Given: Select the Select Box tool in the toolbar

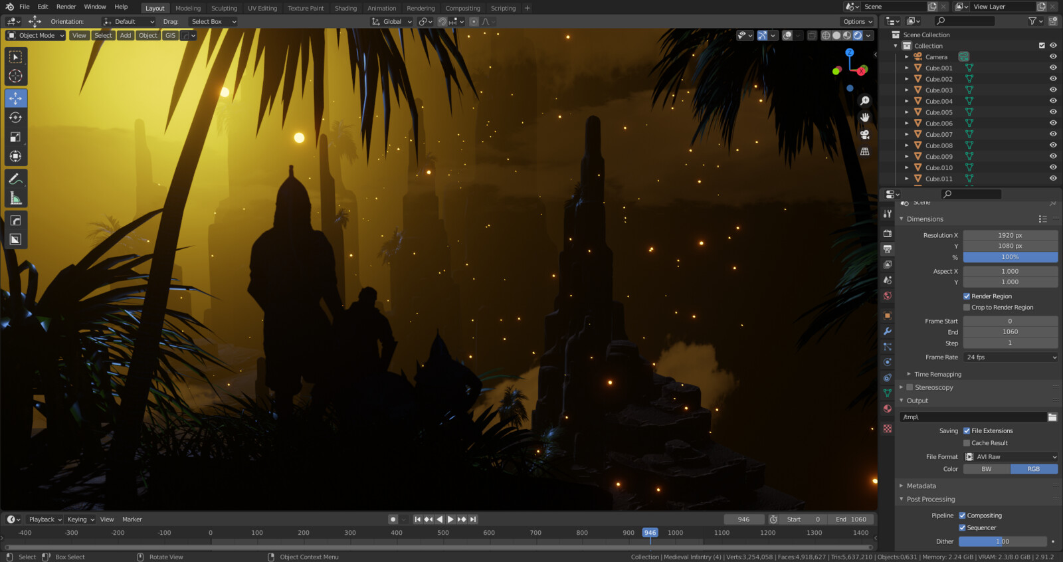Looking at the screenshot, I should pyautogui.click(x=16, y=57).
